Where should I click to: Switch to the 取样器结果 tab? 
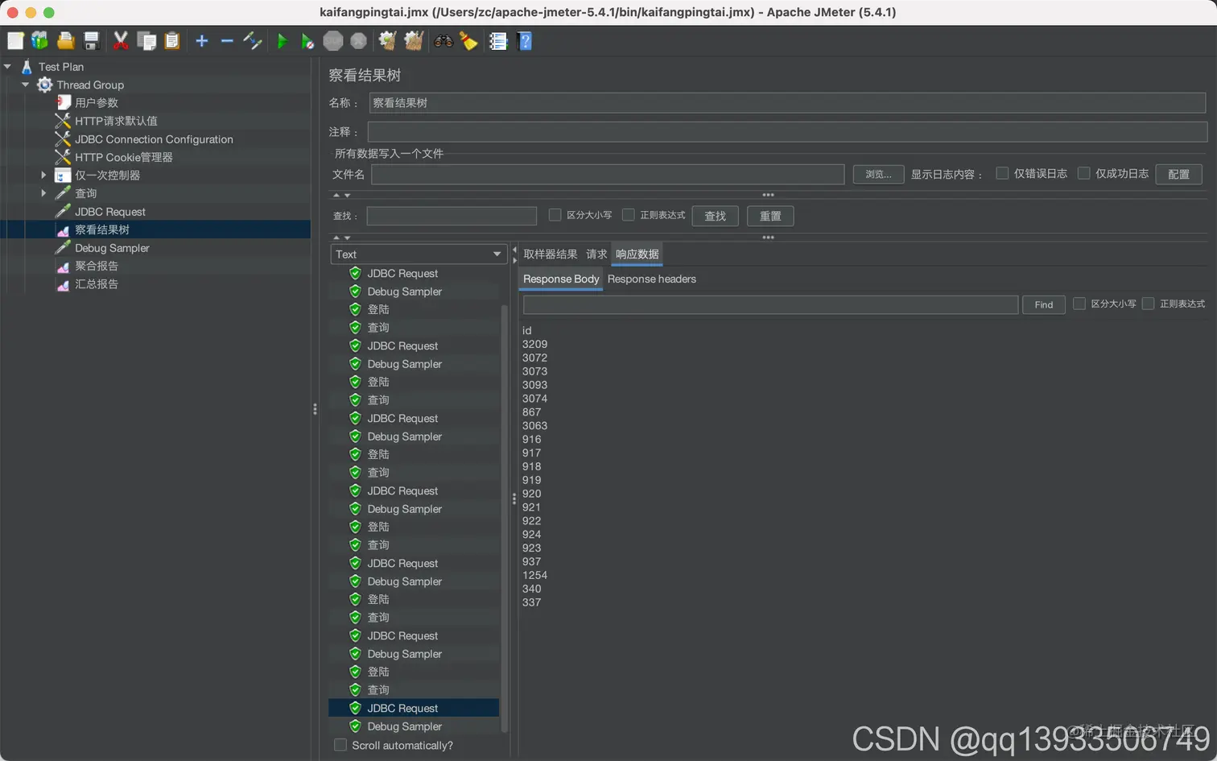pyautogui.click(x=551, y=254)
